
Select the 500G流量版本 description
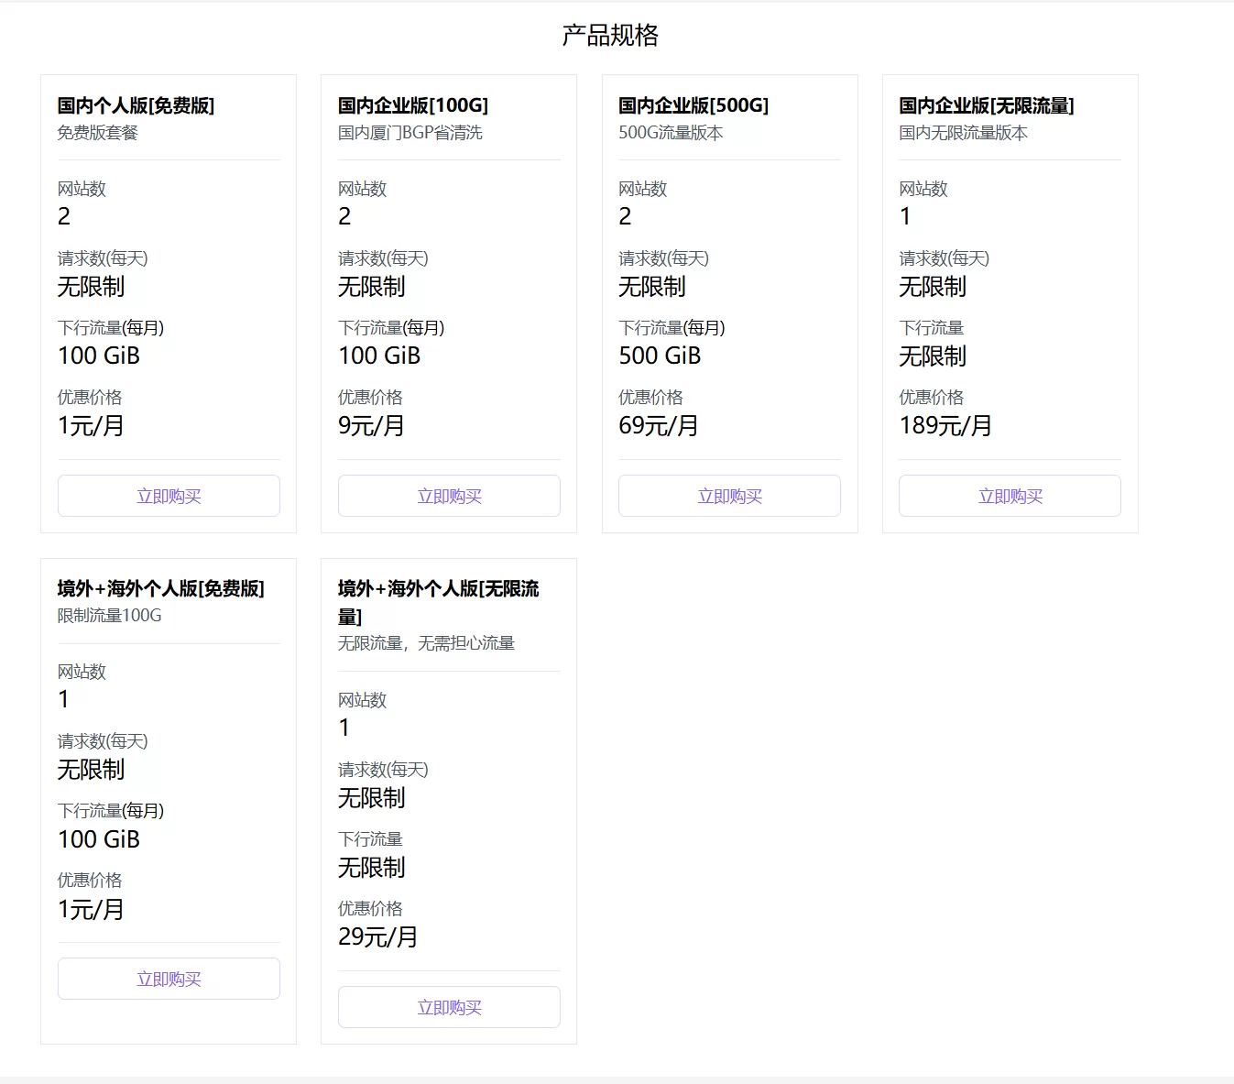(x=671, y=133)
